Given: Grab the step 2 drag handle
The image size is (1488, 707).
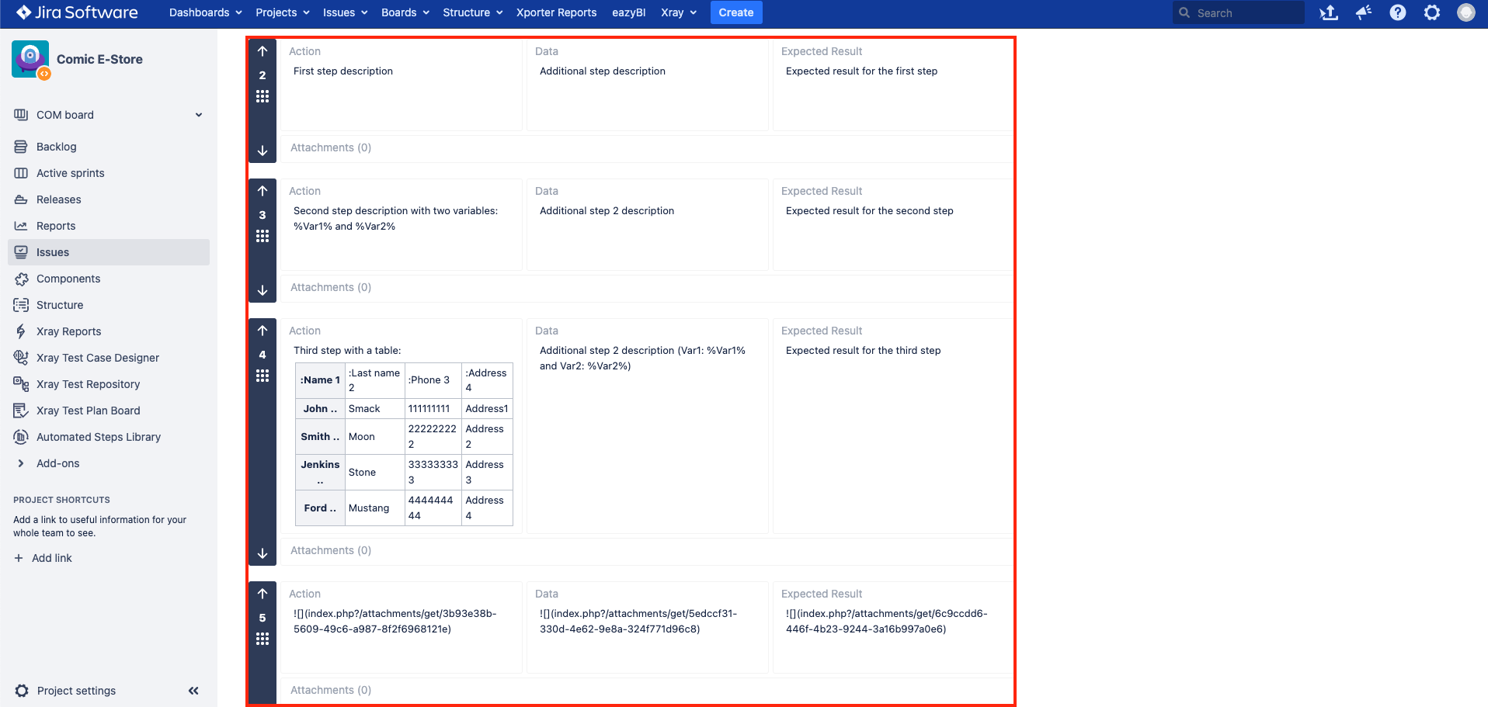Looking at the screenshot, I should [x=262, y=96].
